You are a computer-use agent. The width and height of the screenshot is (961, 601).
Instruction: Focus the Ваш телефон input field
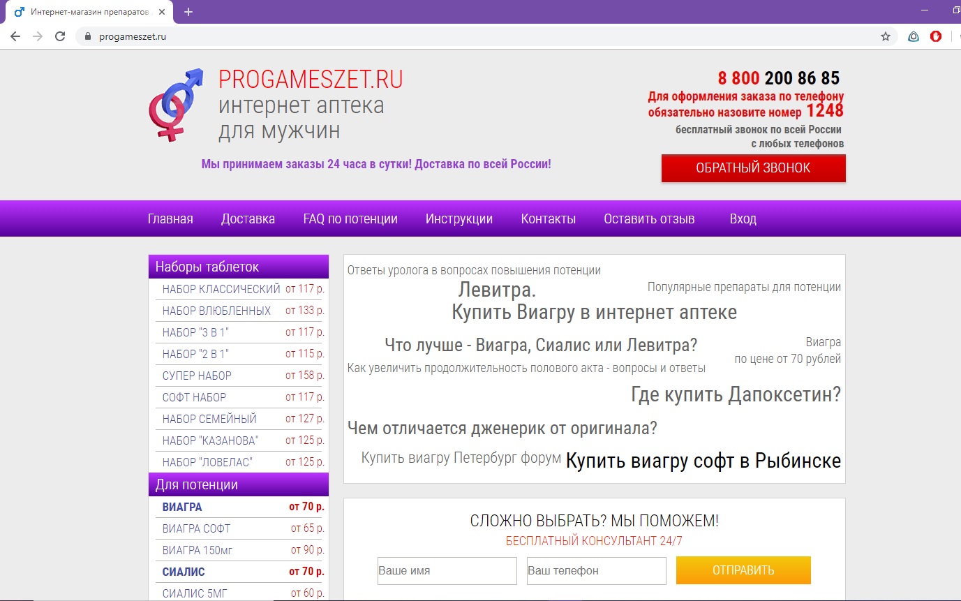596,570
